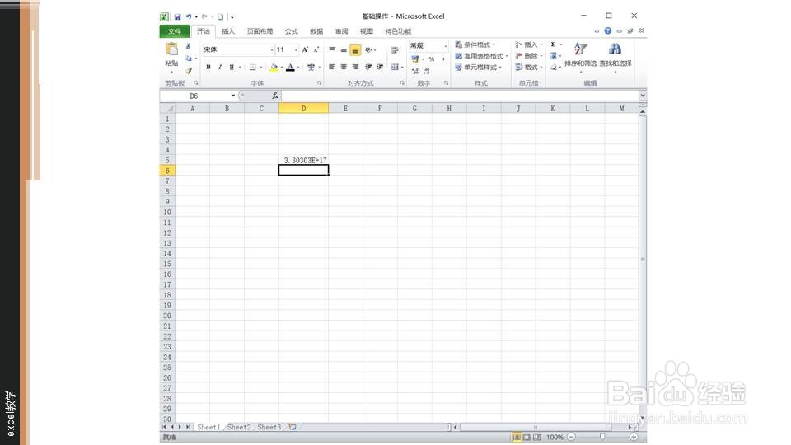Viewport: 791px width, 445px height.
Task: Click the Clear eraser icon
Action: coord(554,67)
